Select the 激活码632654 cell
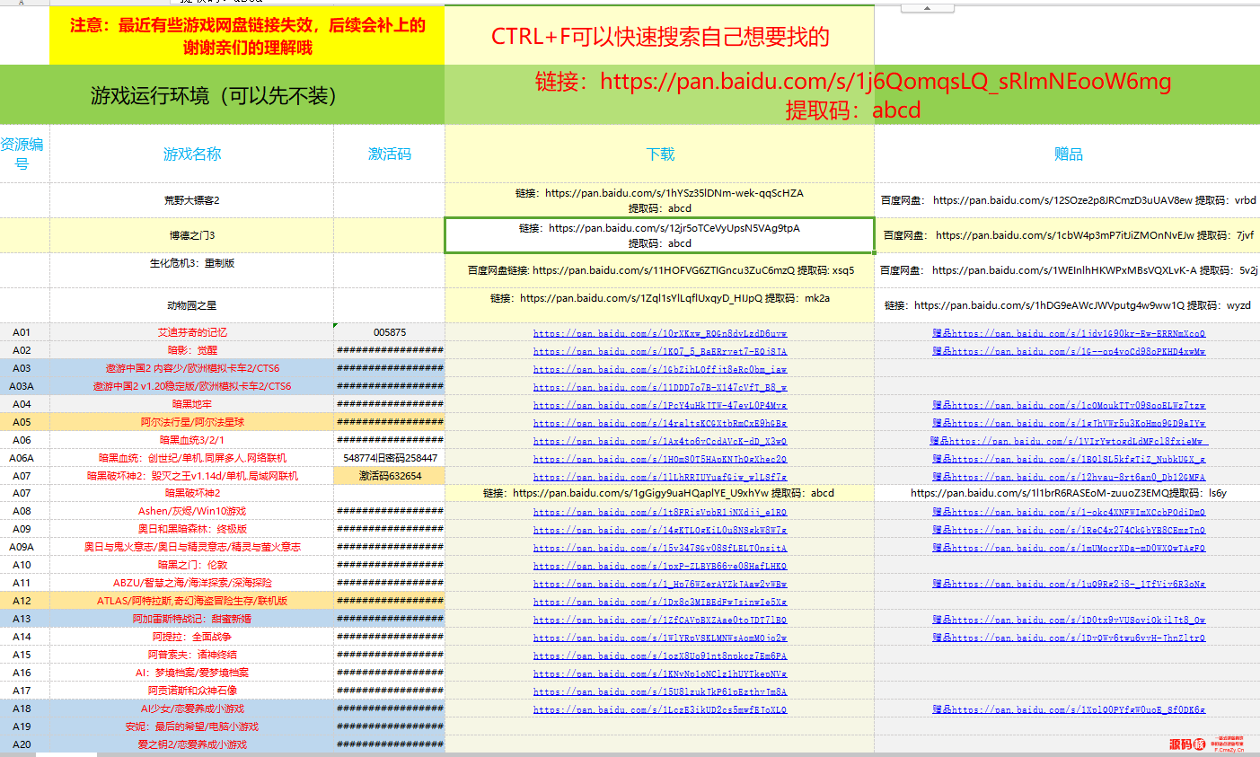The height and width of the screenshot is (757, 1260). click(x=389, y=476)
